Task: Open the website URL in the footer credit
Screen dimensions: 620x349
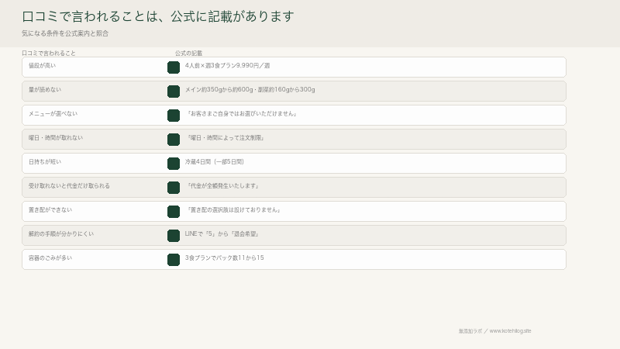Action: 511,331
